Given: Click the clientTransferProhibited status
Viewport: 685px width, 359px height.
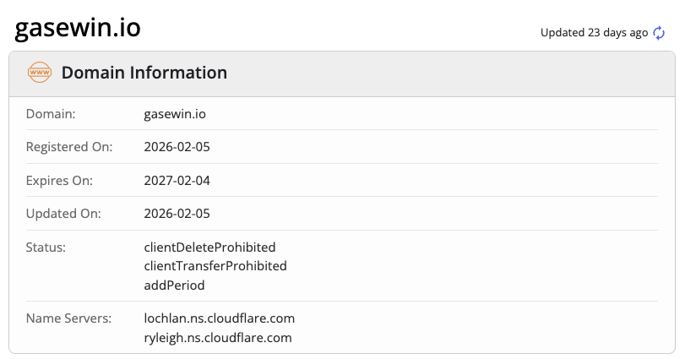Looking at the screenshot, I should click(x=215, y=266).
